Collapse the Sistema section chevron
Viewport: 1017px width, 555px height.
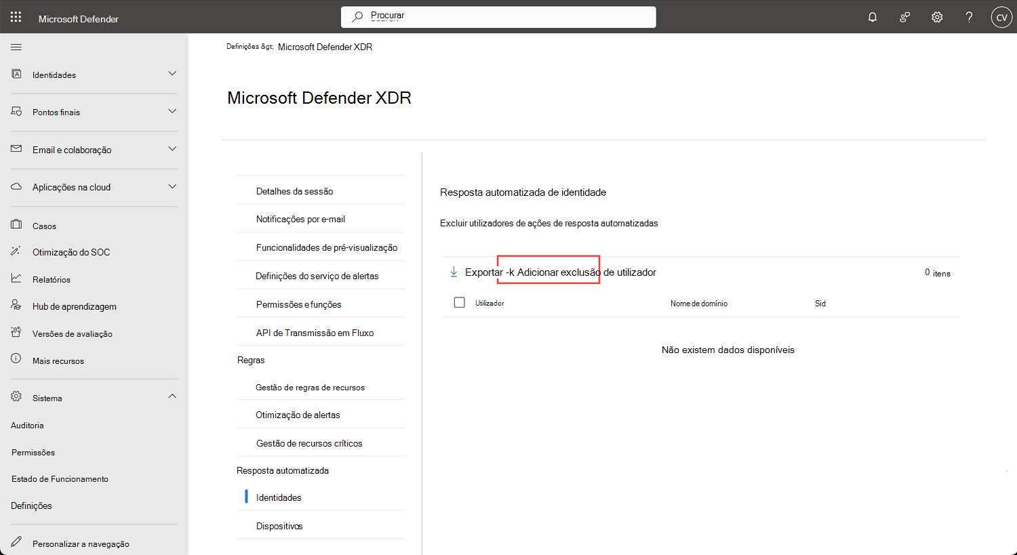[x=172, y=396]
